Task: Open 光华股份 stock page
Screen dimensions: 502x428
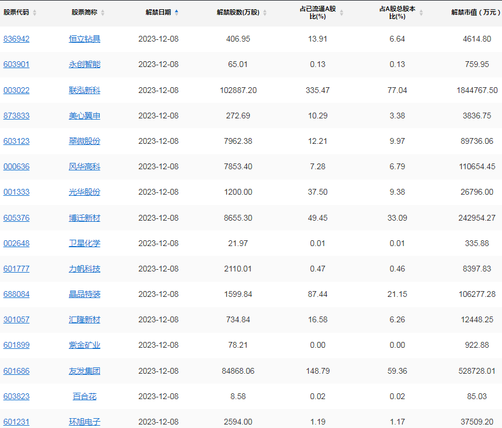Action: [84, 192]
